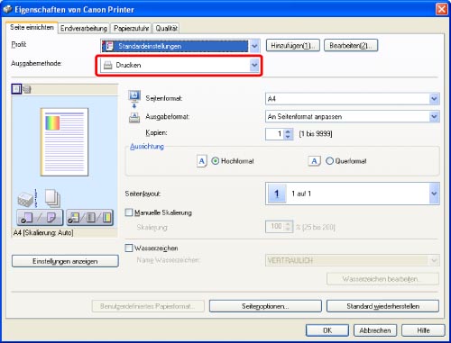
Task: Click the Hochformat portrait orientation icon
Action: pos(202,161)
